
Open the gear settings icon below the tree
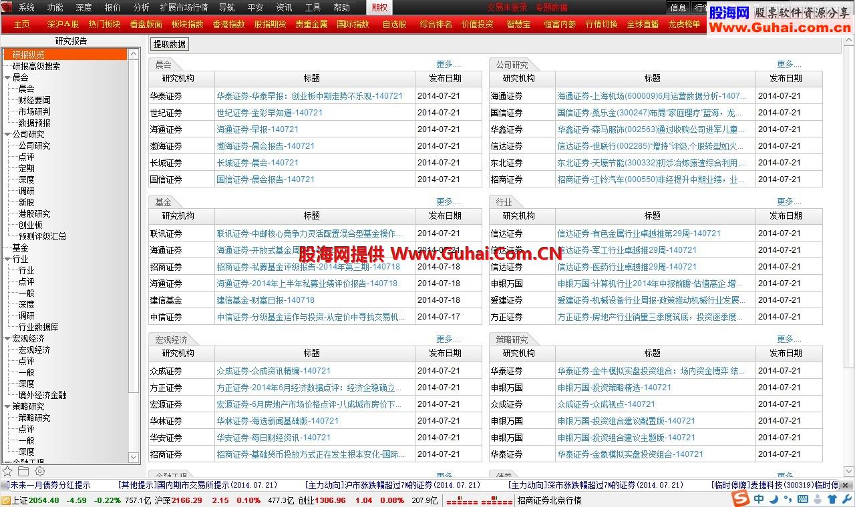pyautogui.click(x=39, y=471)
